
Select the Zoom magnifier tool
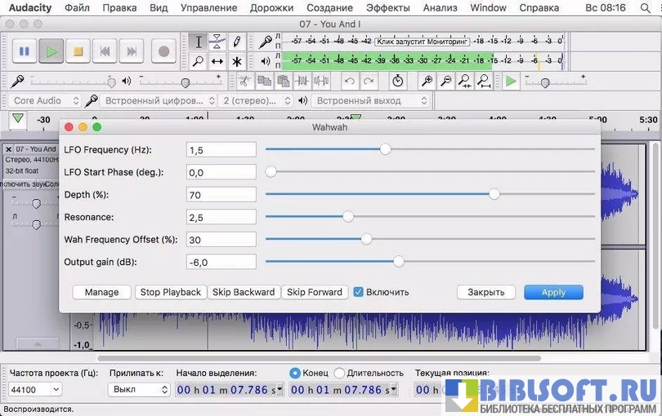(198, 61)
